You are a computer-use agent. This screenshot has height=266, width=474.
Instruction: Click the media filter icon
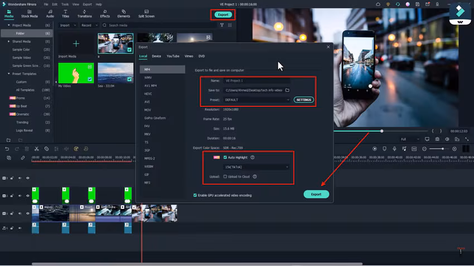(x=222, y=26)
